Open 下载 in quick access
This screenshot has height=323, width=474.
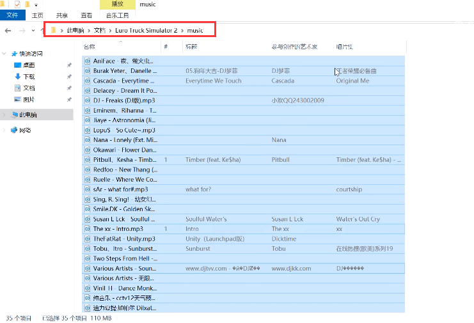click(29, 77)
